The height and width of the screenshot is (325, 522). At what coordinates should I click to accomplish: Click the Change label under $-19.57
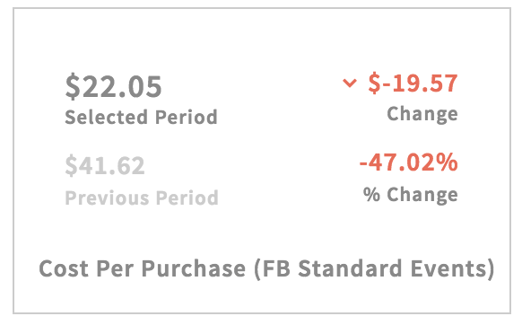[x=422, y=114]
